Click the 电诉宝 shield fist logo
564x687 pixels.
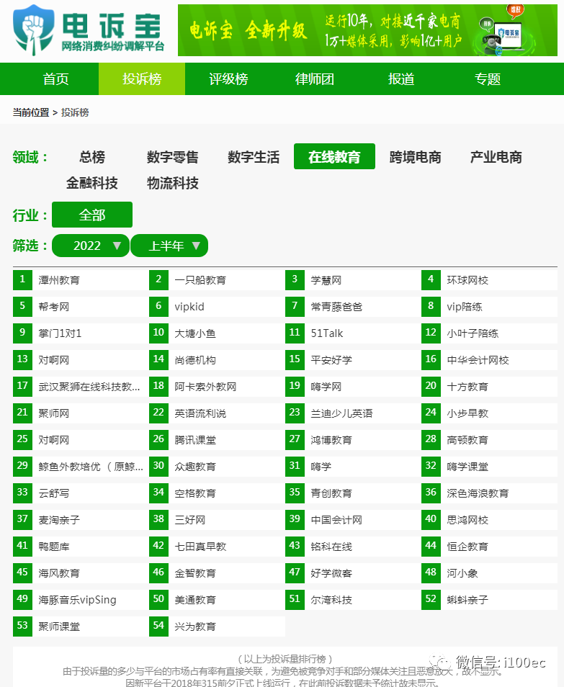(x=34, y=30)
